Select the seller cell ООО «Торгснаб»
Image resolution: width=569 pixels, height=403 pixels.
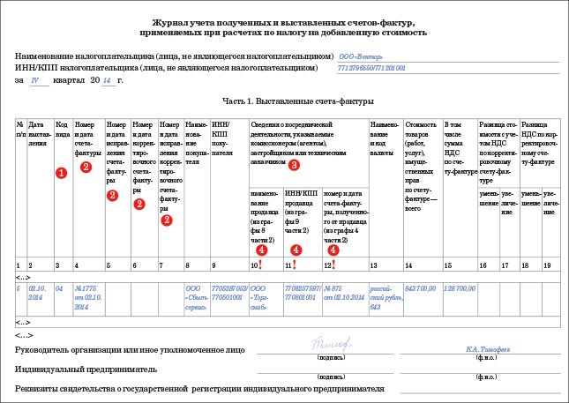coord(262,294)
